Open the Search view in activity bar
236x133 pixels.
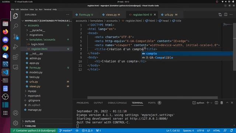tap(15, 26)
